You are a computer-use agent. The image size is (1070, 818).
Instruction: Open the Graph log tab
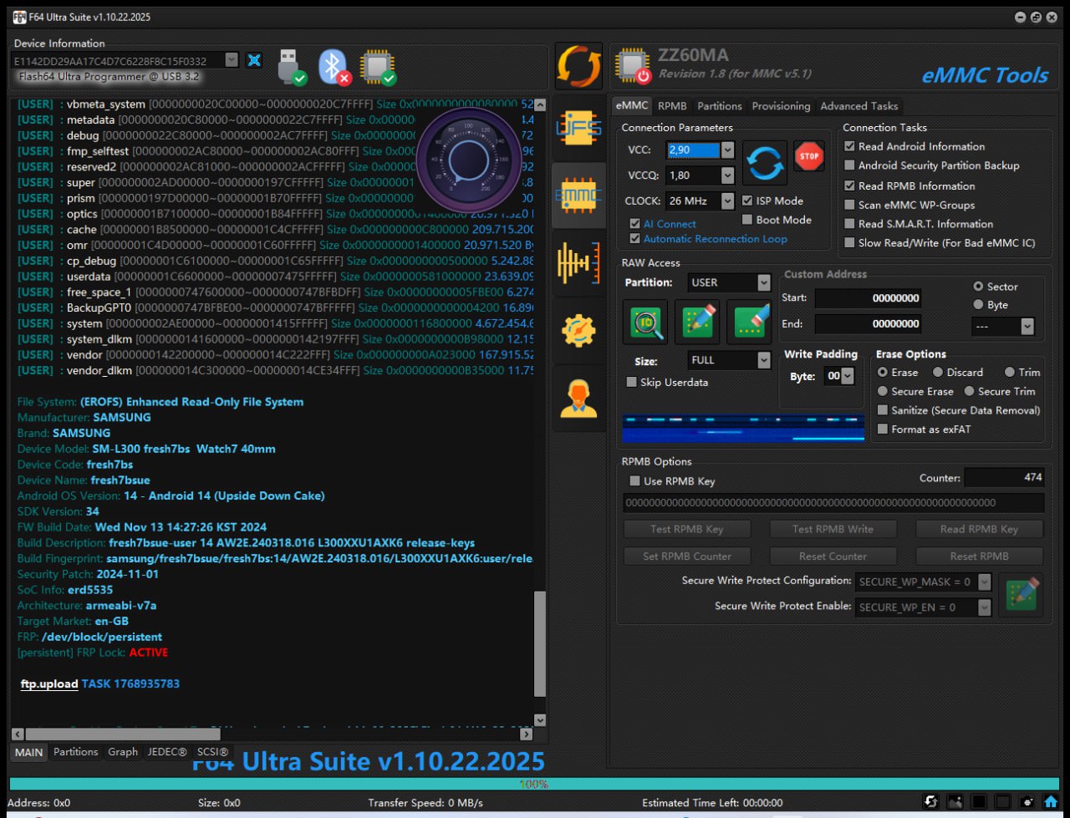click(x=123, y=752)
